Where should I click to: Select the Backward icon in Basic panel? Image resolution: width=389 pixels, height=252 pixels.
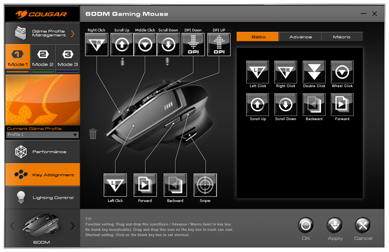point(314,105)
